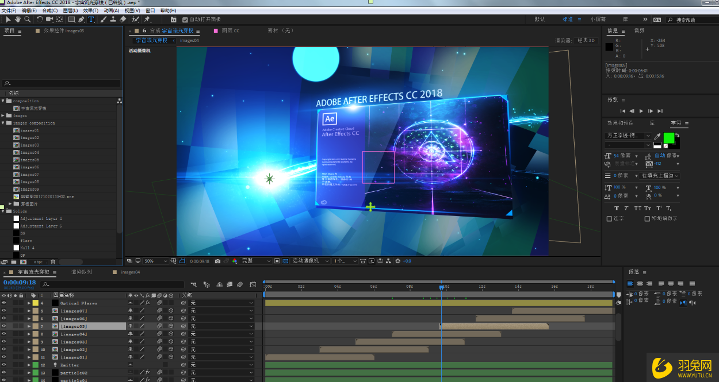Image resolution: width=719 pixels, height=382 pixels.
Task: Solo the images05 layer
Action: click(16, 326)
